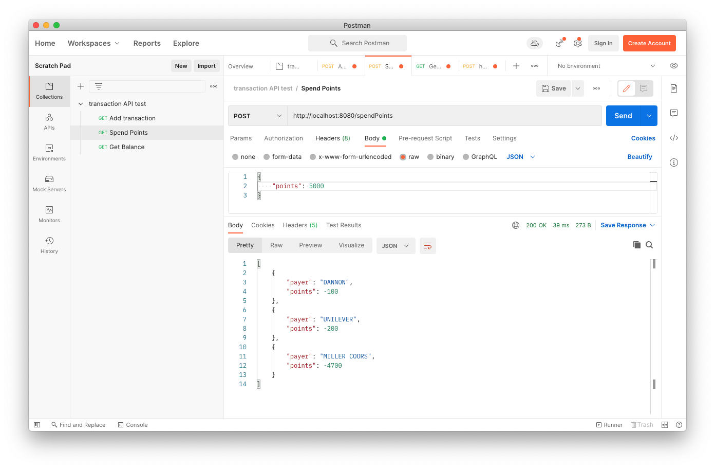
Task: Click the Beautify link
Action: 640,157
